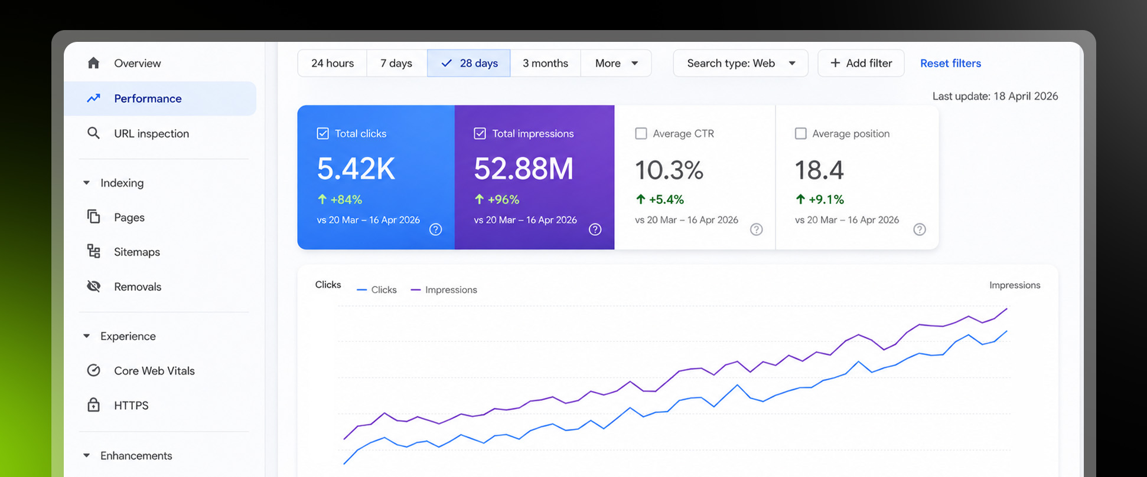The width and height of the screenshot is (1147, 477).
Task: Click the 18.4 average position value
Action: pyautogui.click(x=819, y=170)
